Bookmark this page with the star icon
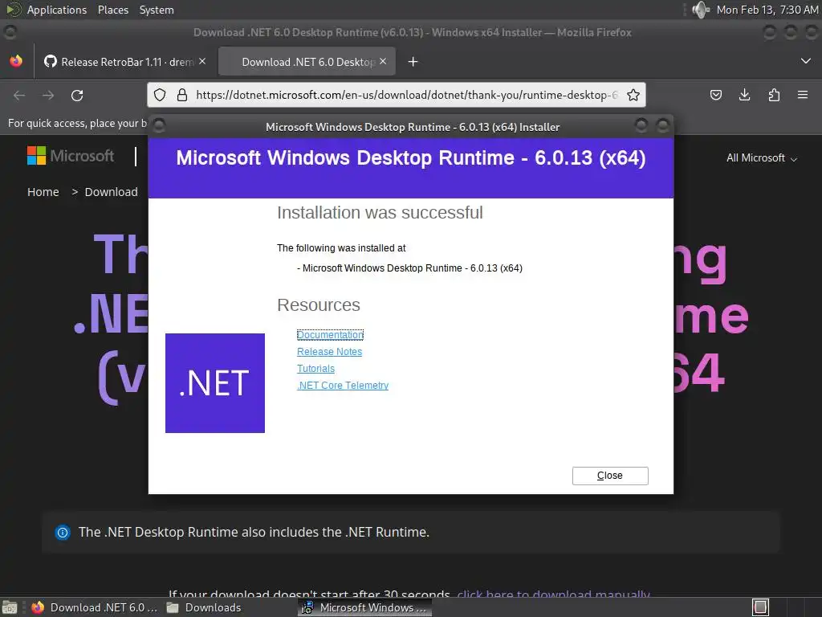The height and width of the screenshot is (617, 822). pos(633,95)
